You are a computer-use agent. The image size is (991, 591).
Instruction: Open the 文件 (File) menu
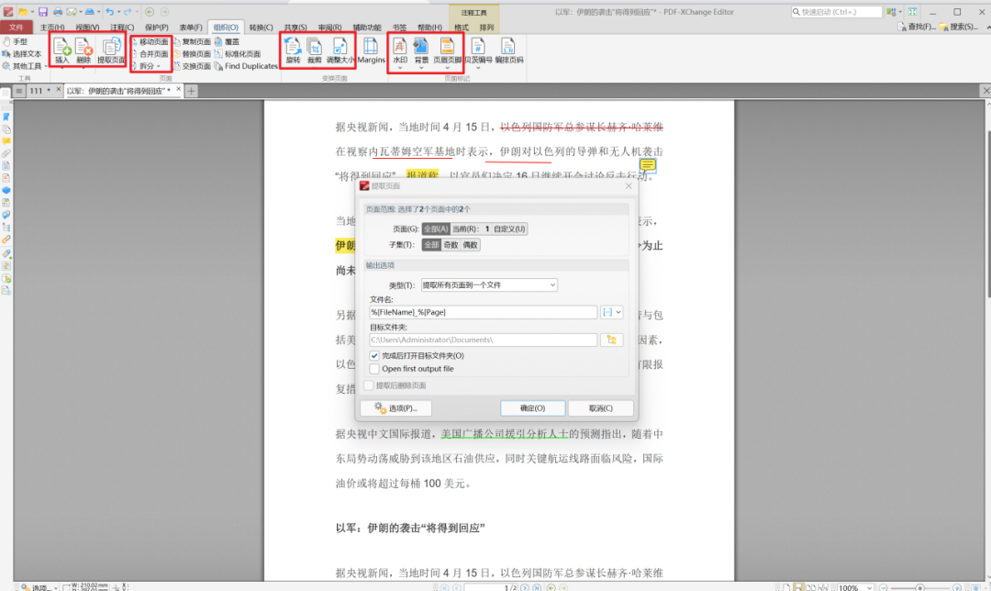pos(17,28)
